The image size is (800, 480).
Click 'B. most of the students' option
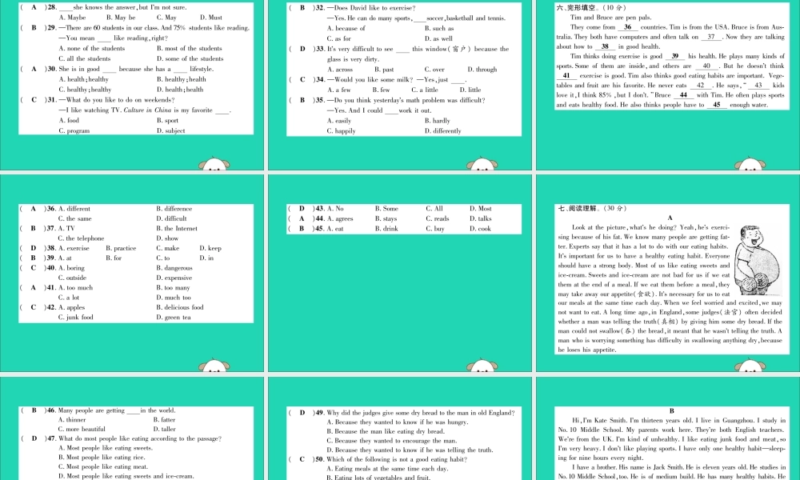(190, 49)
